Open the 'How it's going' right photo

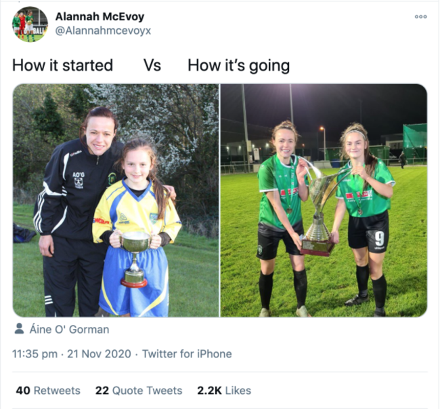point(324,200)
